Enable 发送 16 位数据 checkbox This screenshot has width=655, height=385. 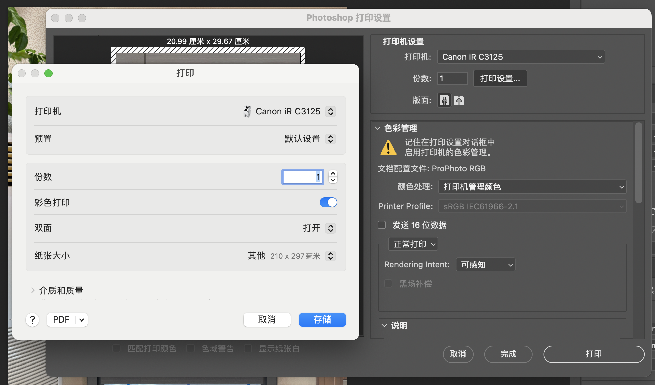click(382, 225)
